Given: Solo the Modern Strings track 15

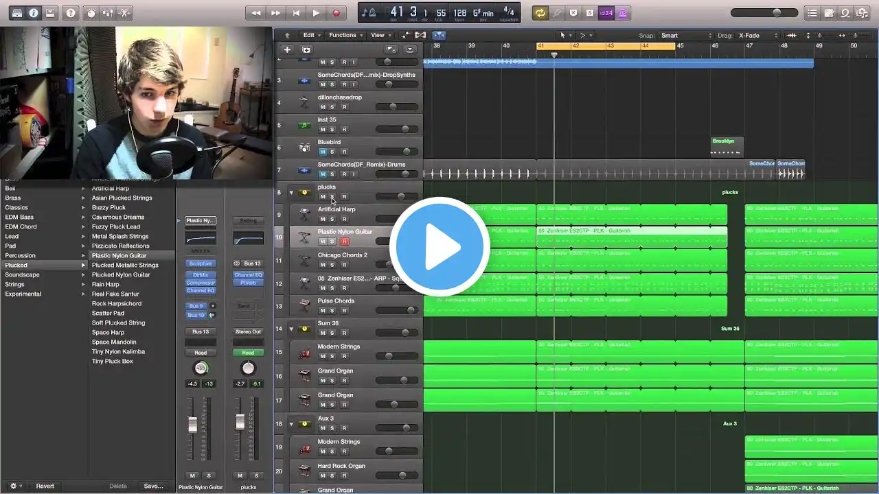Looking at the screenshot, I should pyautogui.click(x=332, y=356).
